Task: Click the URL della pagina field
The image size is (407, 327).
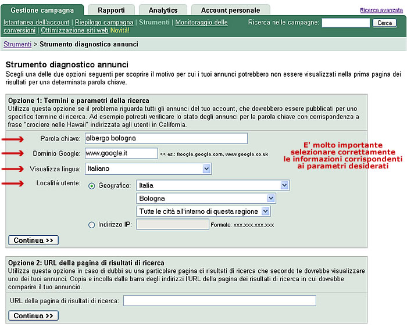Action: pyautogui.click(x=220, y=300)
